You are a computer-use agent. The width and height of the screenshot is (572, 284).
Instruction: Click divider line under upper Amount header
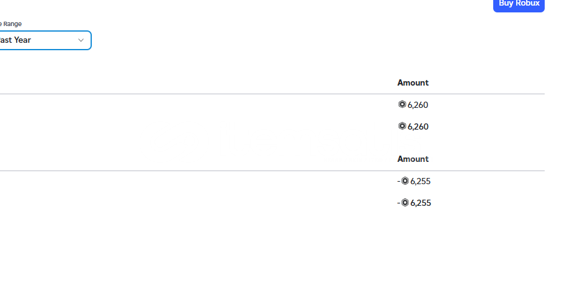272,94
